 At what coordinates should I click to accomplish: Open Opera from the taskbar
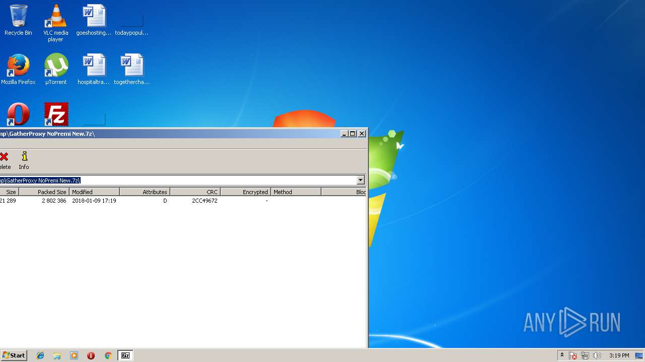click(91, 355)
